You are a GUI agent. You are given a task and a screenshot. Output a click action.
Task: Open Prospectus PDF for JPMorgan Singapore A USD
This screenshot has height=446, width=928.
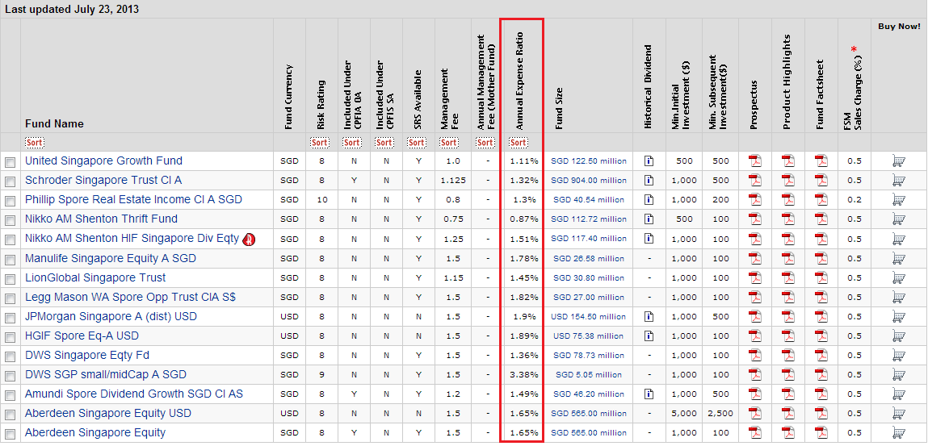(x=754, y=317)
